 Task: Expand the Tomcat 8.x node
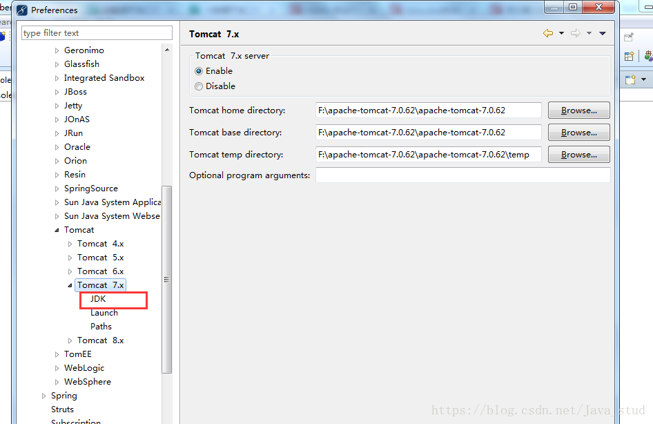click(70, 340)
